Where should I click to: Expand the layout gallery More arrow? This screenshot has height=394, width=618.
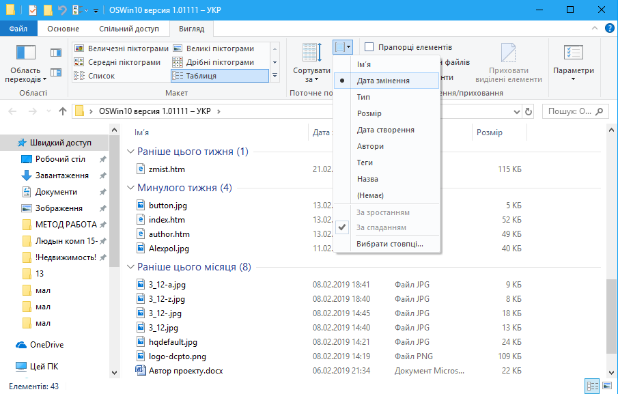click(275, 76)
